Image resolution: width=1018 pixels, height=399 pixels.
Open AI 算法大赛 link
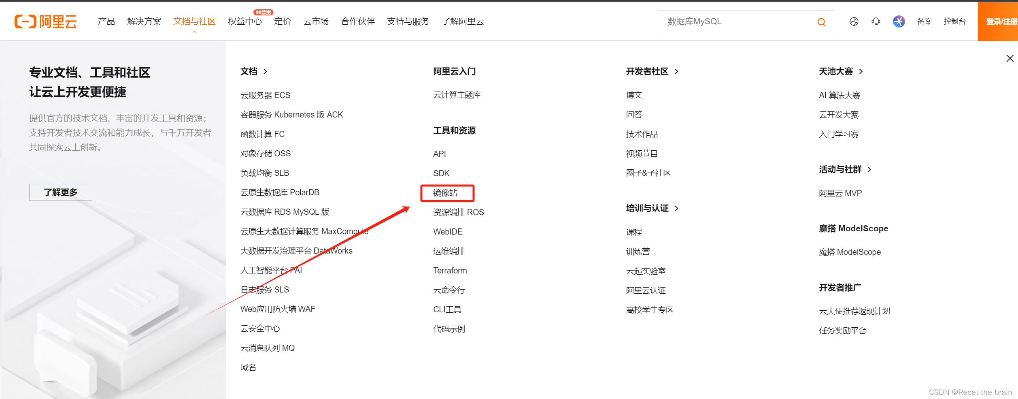point(839,95)
